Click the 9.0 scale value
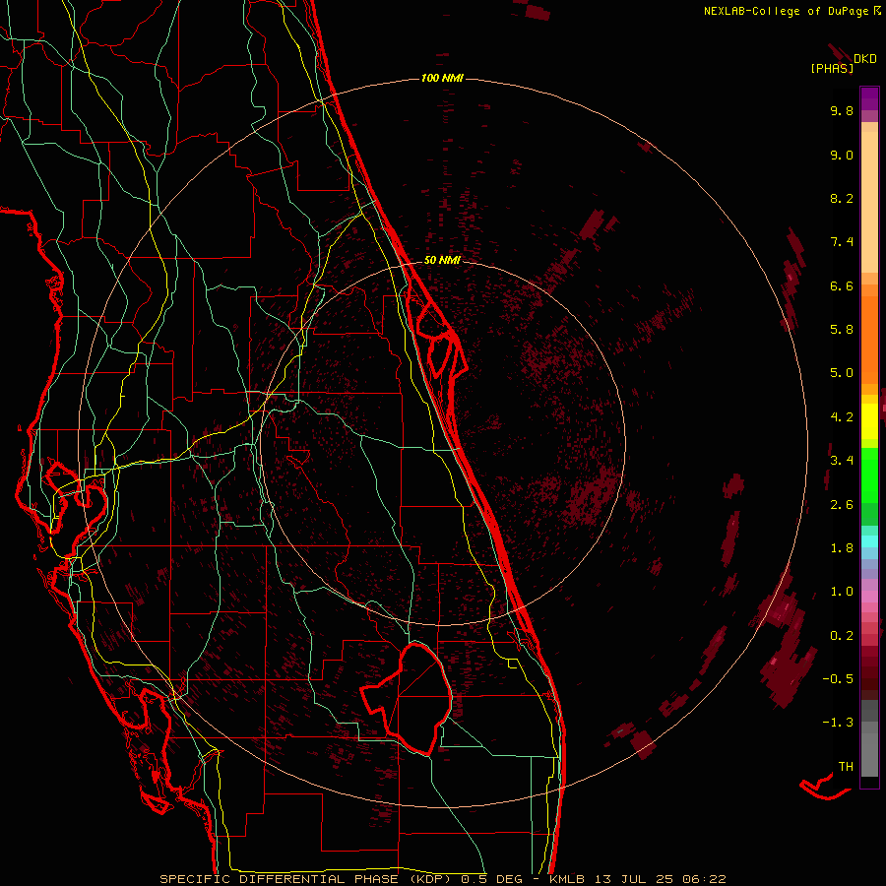Image resolution: width=886 pixels, height=886 pixels. 842,155
